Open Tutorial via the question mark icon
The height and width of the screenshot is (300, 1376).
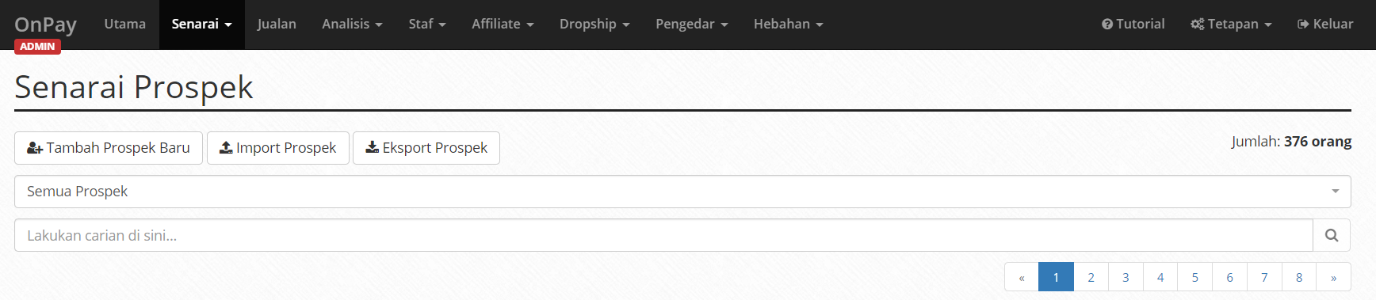tap(1107, 25)
